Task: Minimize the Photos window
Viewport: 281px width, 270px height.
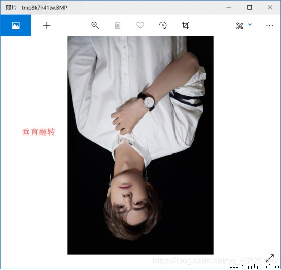Action: pos(228,7)
